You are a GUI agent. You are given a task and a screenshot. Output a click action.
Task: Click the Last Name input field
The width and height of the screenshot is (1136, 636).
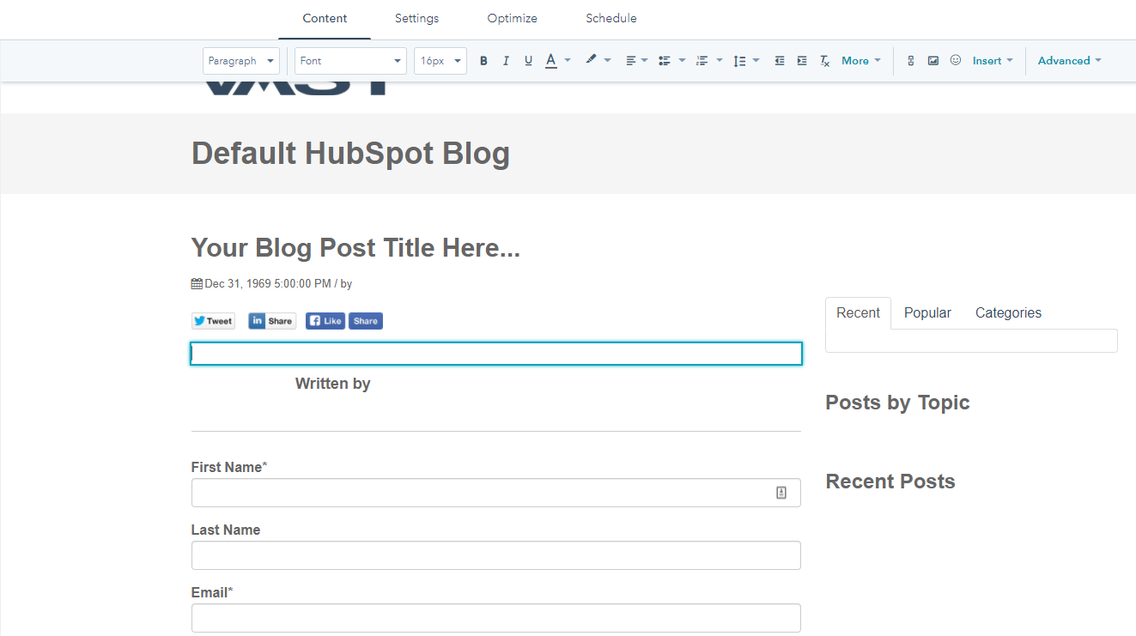(496, 555)
